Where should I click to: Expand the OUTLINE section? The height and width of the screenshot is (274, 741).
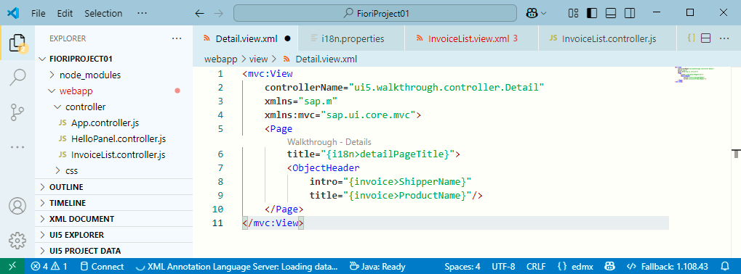tap(114, 187)
